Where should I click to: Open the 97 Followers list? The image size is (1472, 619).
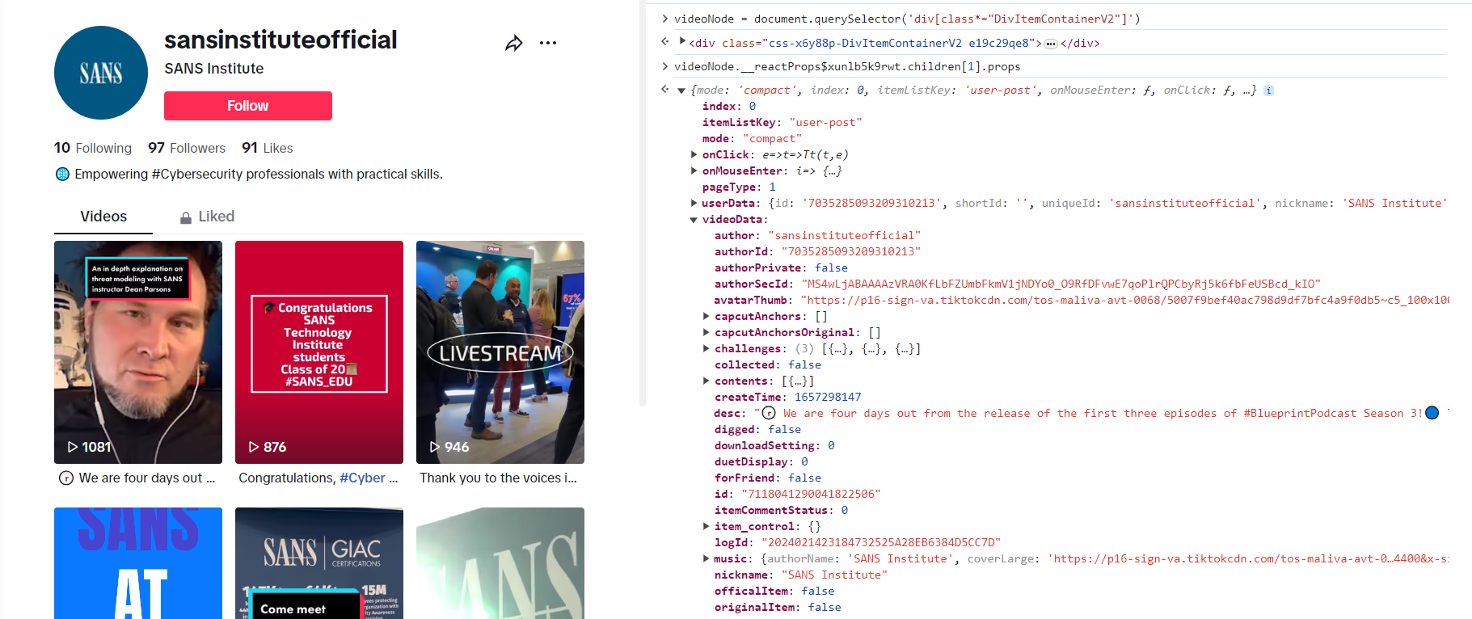click(187, 148)
